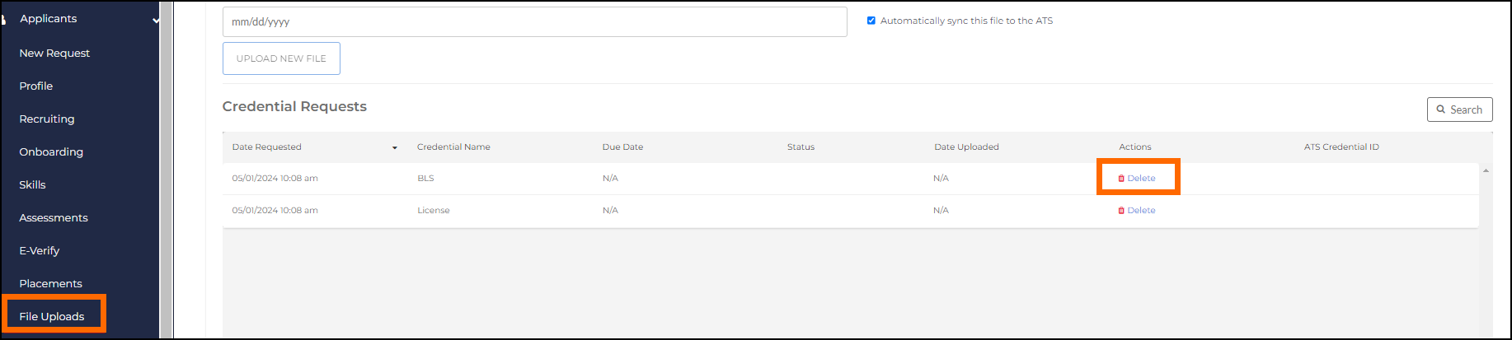Sort by the Date Requested arrow
1512x340 pixels.
395,147
